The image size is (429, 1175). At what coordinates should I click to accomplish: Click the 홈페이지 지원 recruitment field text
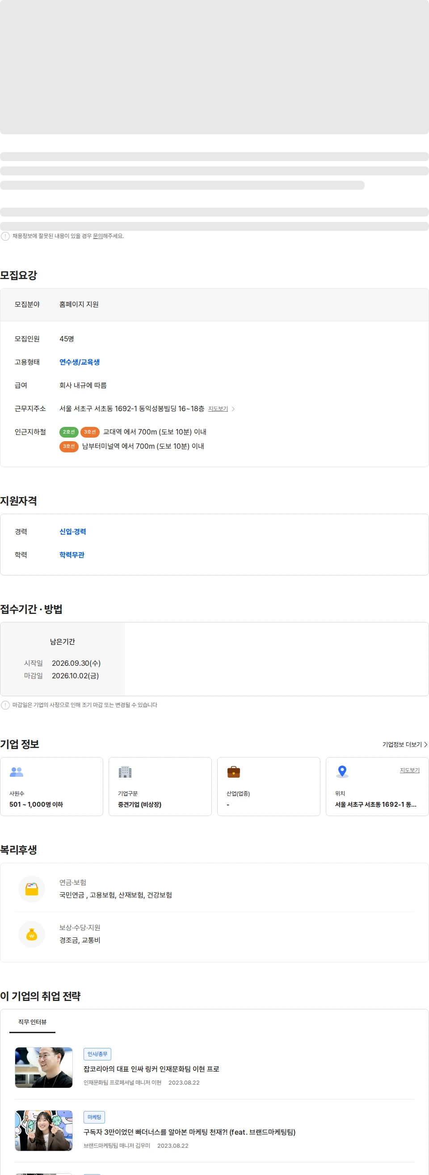79,304
